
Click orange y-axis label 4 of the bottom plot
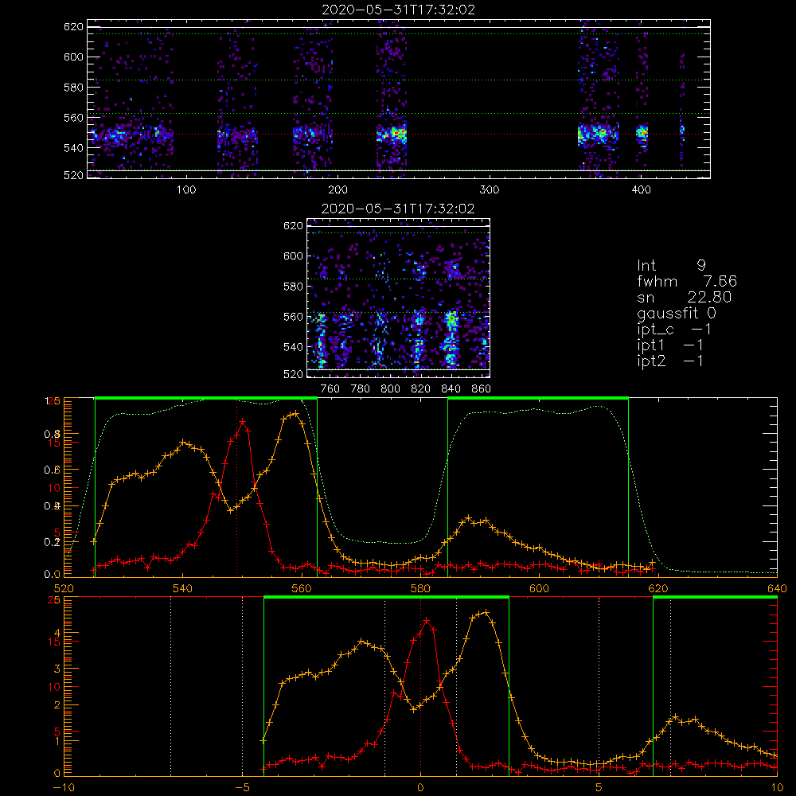click(x=57, y=633)
